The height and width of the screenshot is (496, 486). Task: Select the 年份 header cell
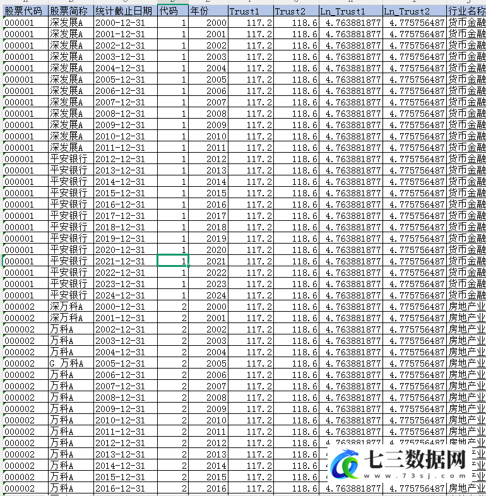tap(208, 11)
